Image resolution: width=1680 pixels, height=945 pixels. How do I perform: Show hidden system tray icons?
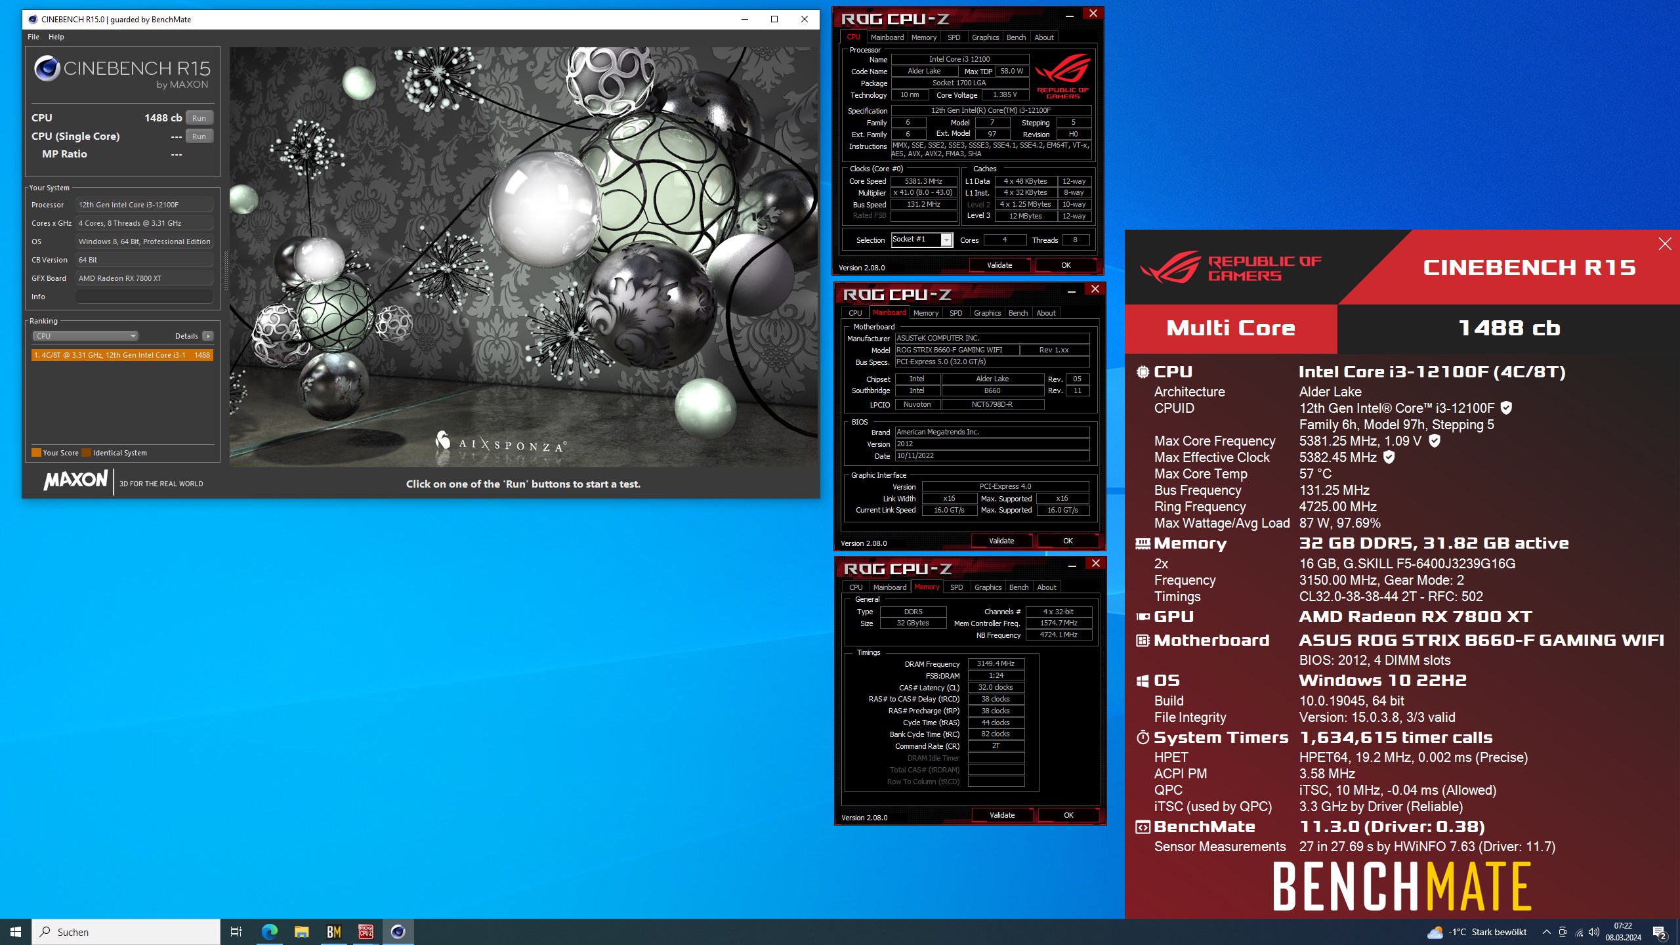pyautogui.click(x=1546, y=932)
